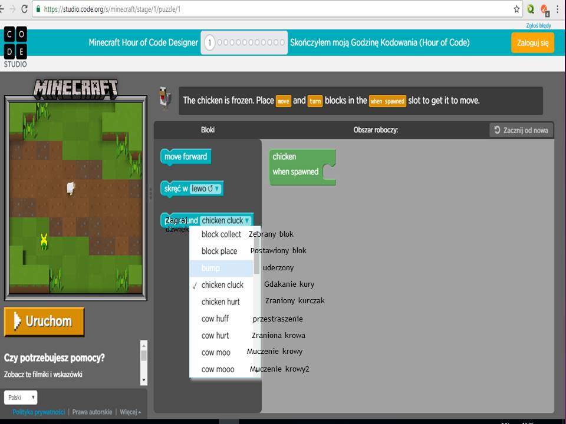566x424 pixels.
Task: Click the yellow flower in the game
Action: pos(44,241)
